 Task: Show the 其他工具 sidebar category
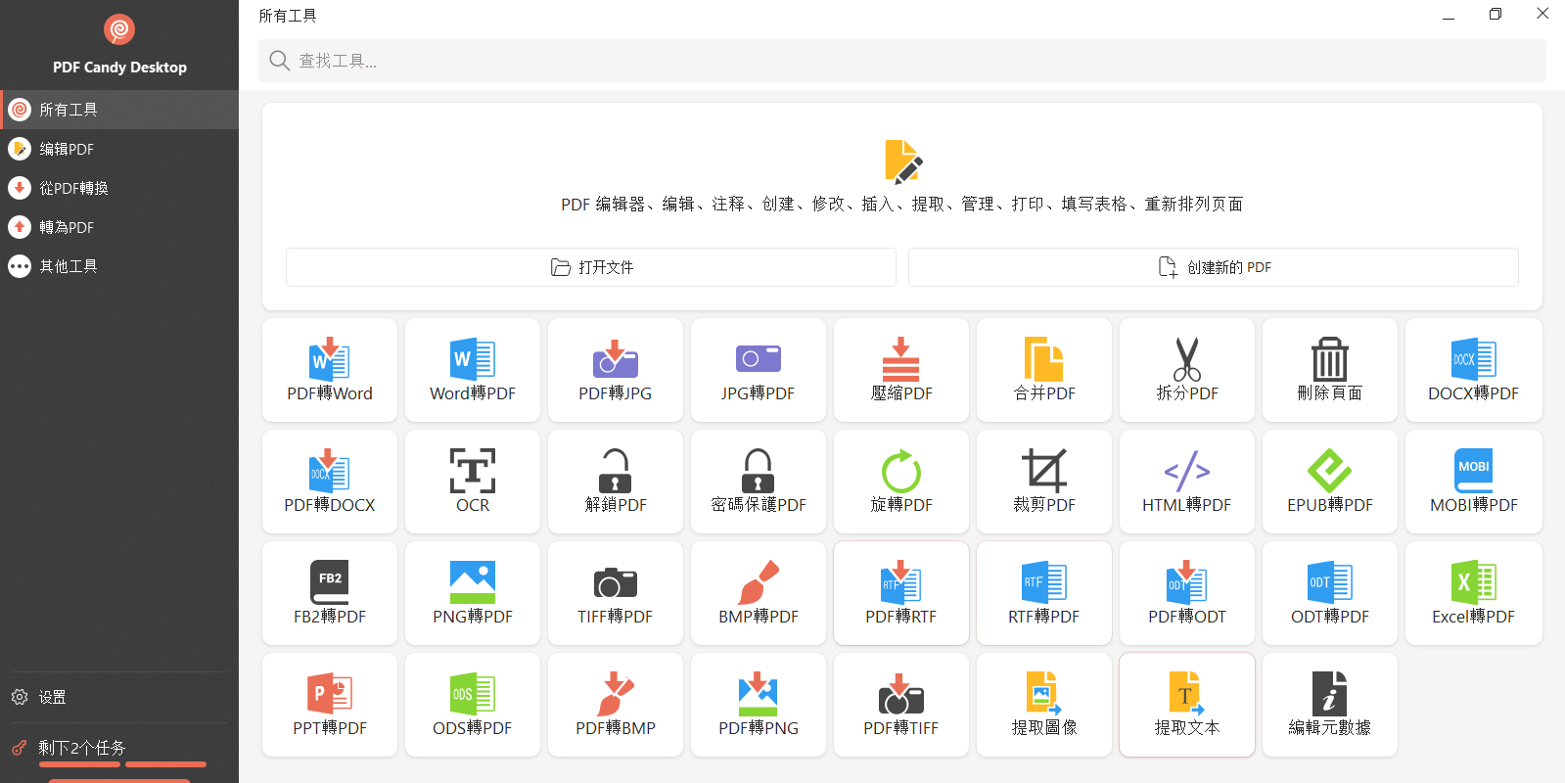tap(68, 266)
